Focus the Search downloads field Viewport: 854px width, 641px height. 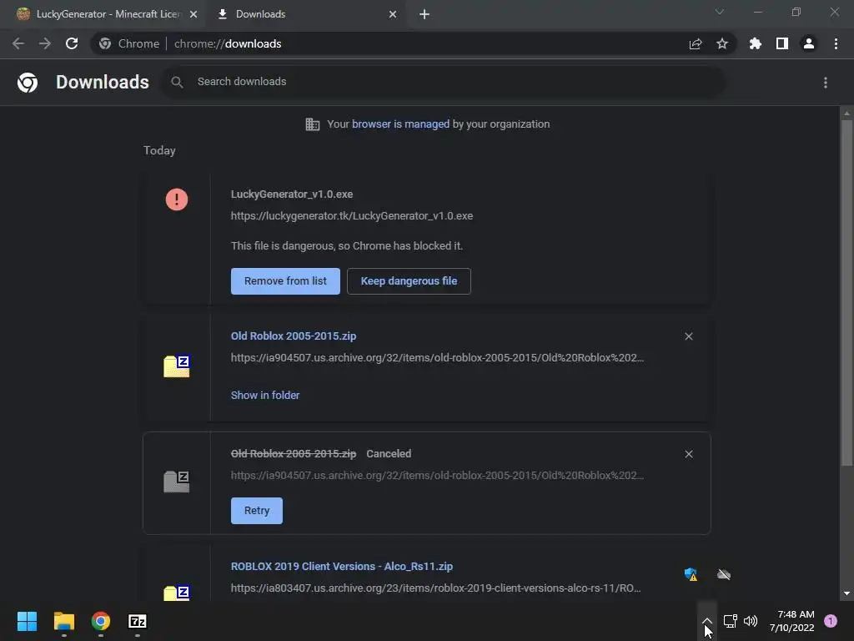pos(443,82)
